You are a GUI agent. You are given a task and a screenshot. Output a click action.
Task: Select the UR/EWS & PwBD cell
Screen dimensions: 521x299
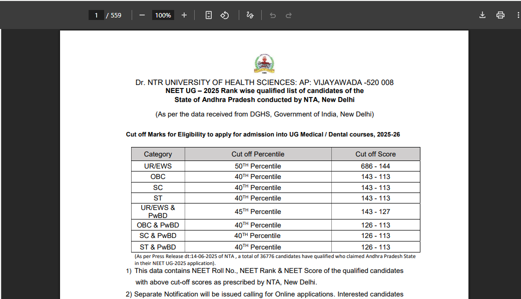pyautogui.click(x=158, y=211)
